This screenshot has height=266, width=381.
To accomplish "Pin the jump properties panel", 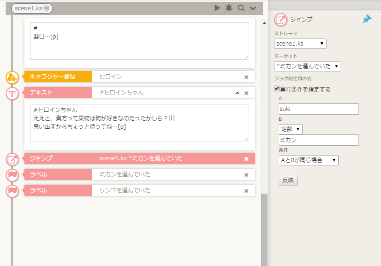I will (x=366, y=19).
